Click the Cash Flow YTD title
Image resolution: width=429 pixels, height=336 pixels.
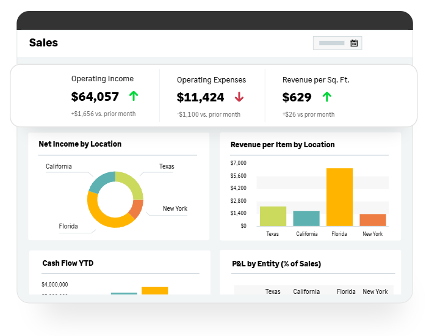68,263
